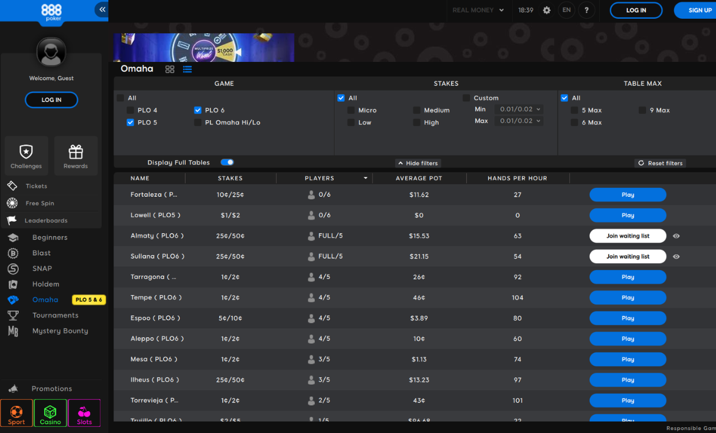Open Rewards gift icon
The width and height of the screenshot is (716, 433).
pos(75,156)
